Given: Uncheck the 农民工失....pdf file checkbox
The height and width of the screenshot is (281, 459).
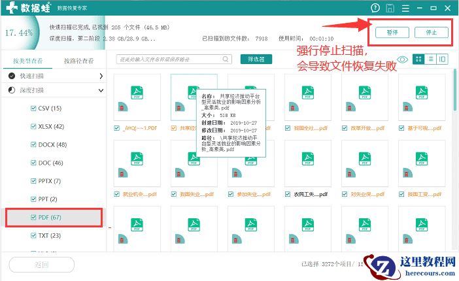Looking at the screenshot, I should [x=288, y=194].
